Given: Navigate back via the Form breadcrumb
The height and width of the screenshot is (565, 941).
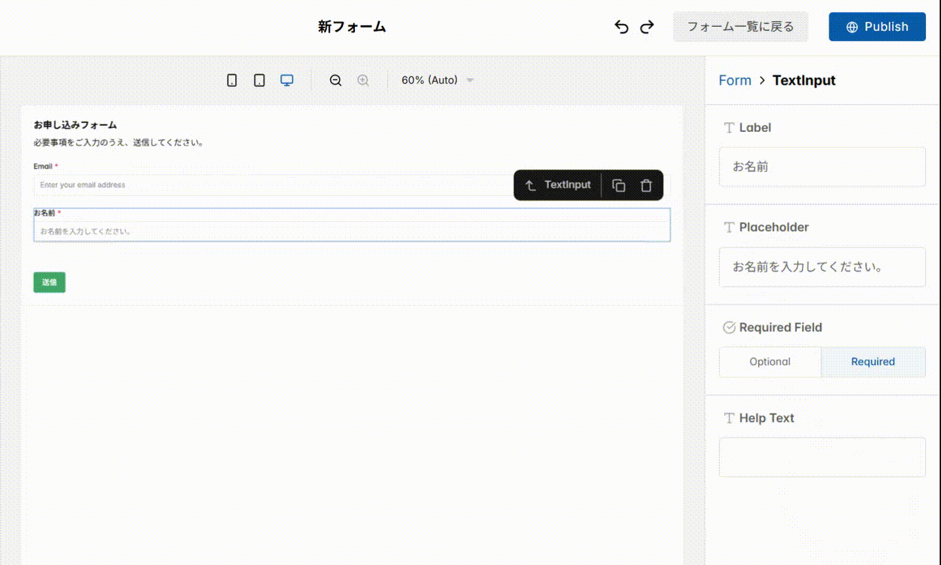Looking at the screenshot, I should tap(735, 80).
